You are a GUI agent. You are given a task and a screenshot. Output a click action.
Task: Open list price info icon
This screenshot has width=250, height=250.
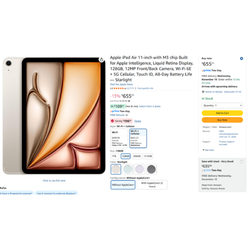pos(129,101)
